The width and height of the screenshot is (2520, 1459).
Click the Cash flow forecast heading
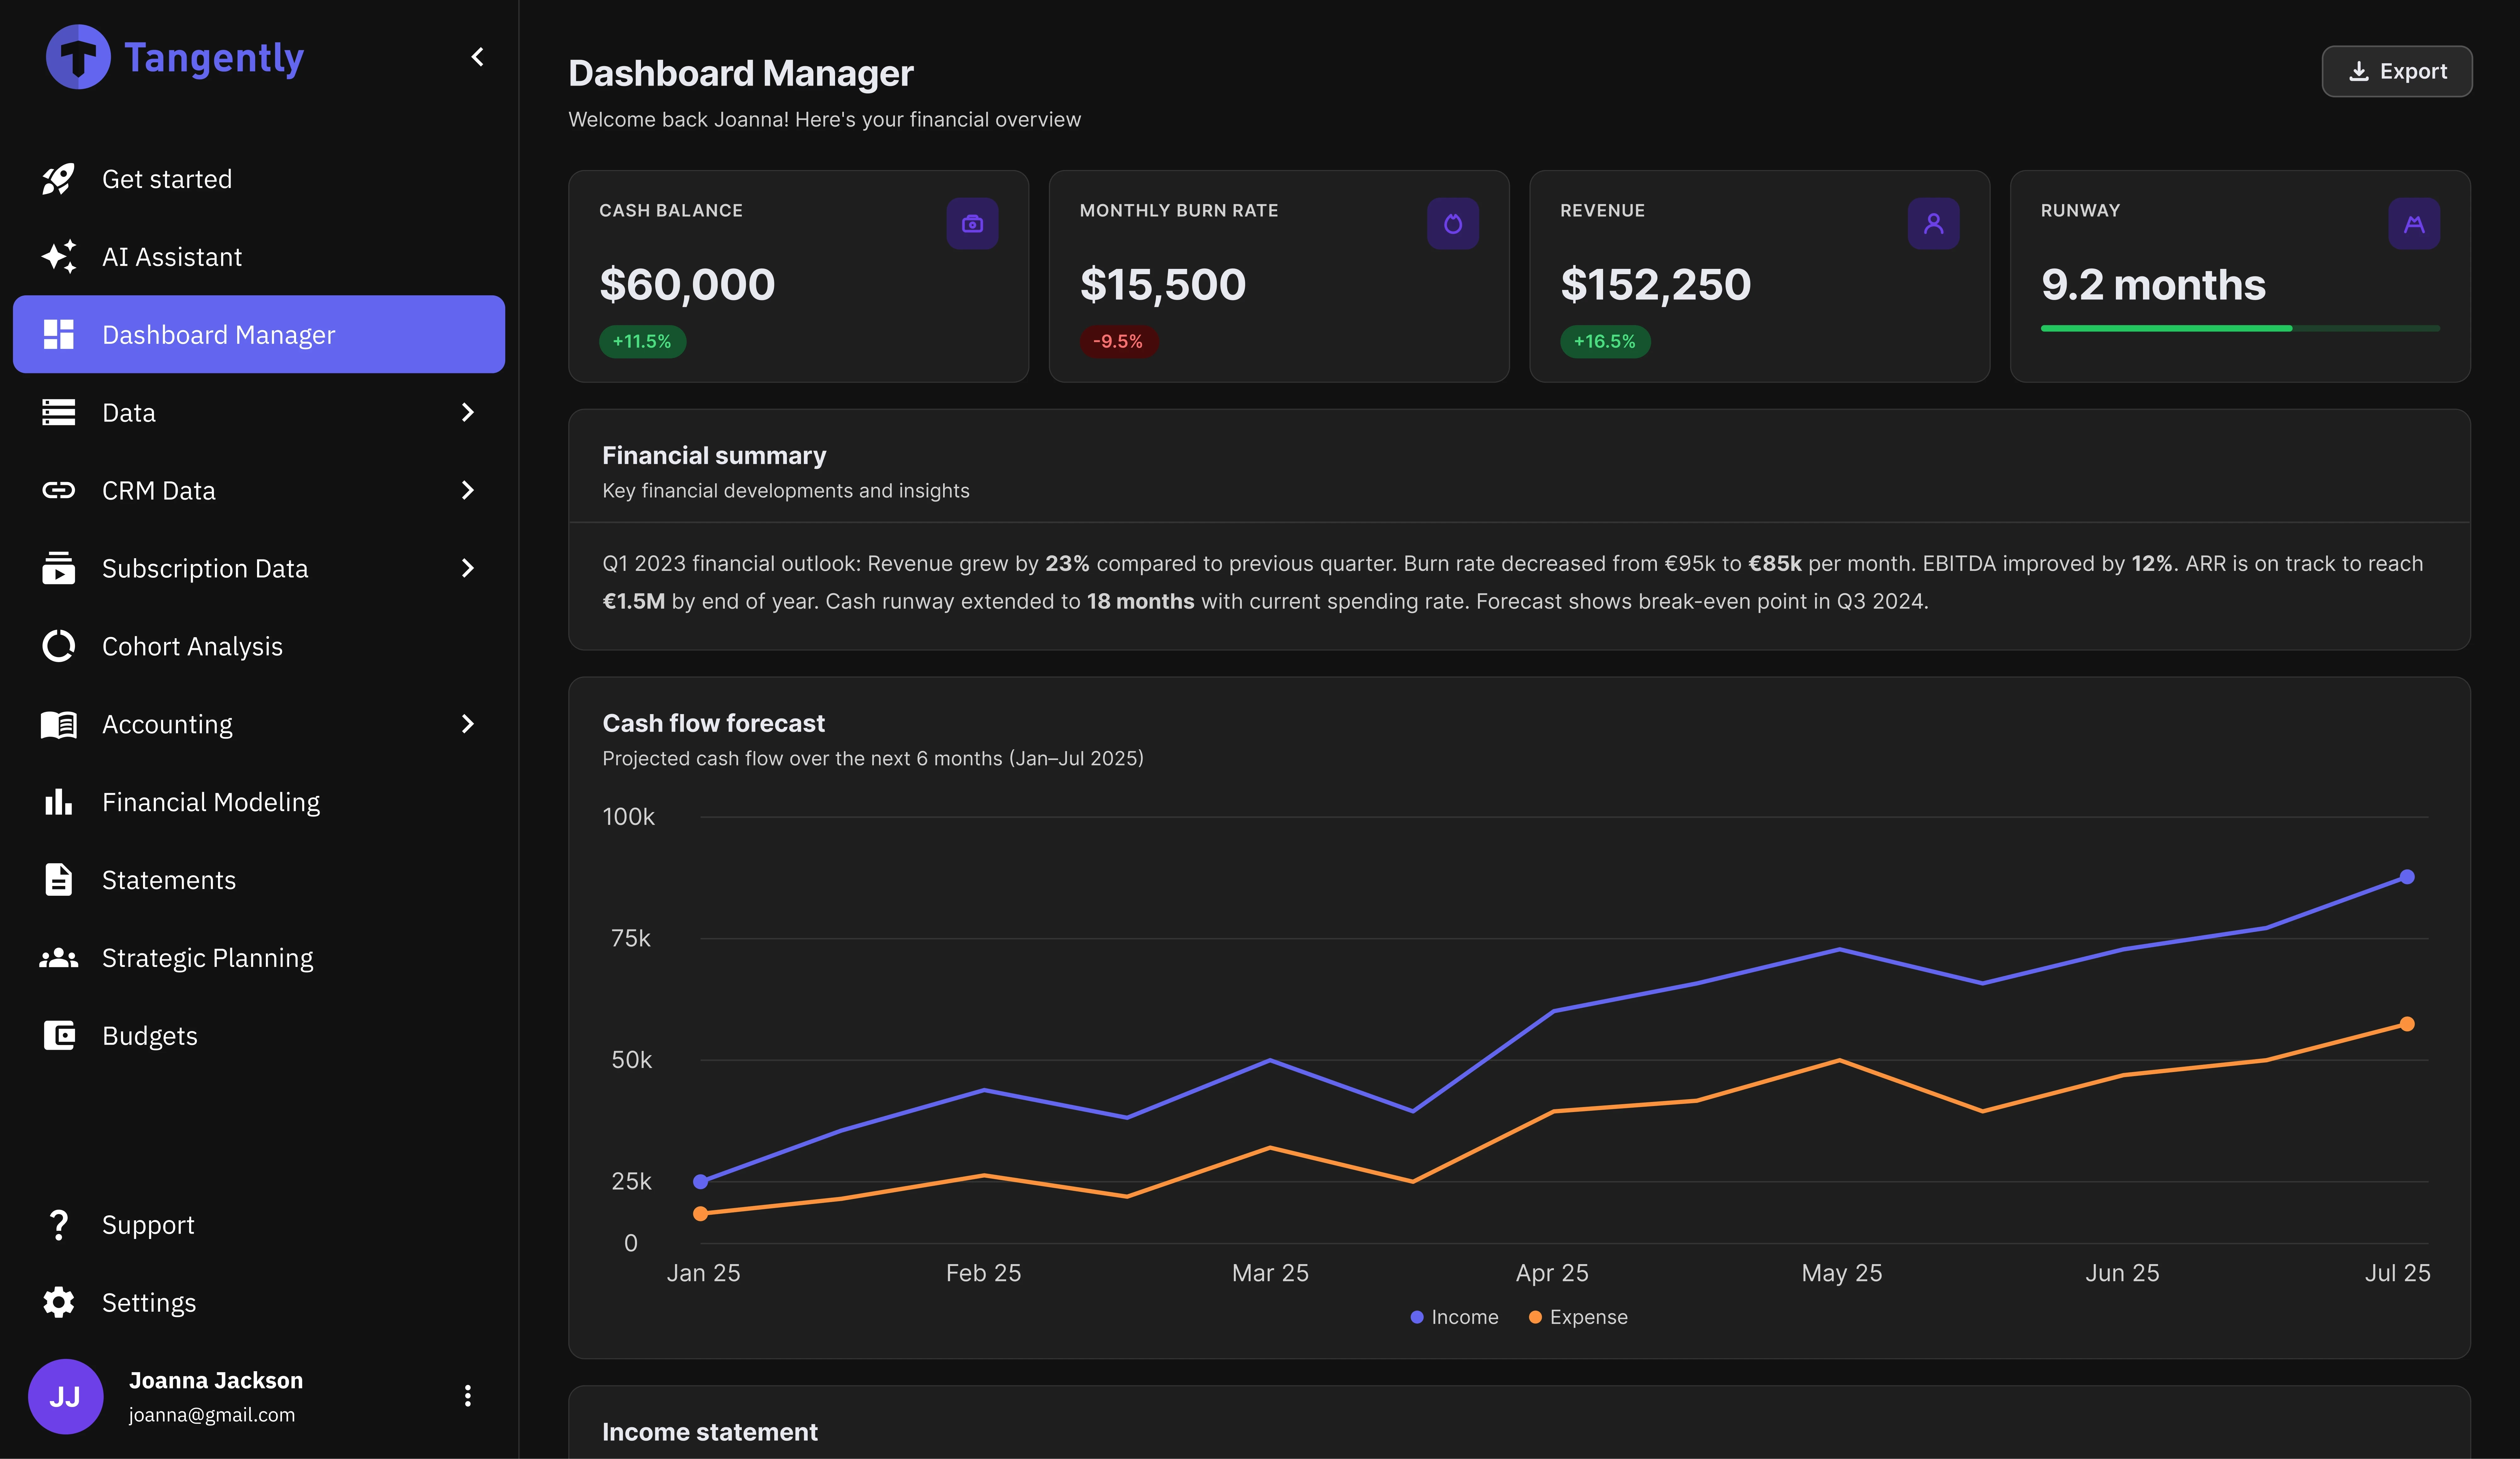[714, 724]
